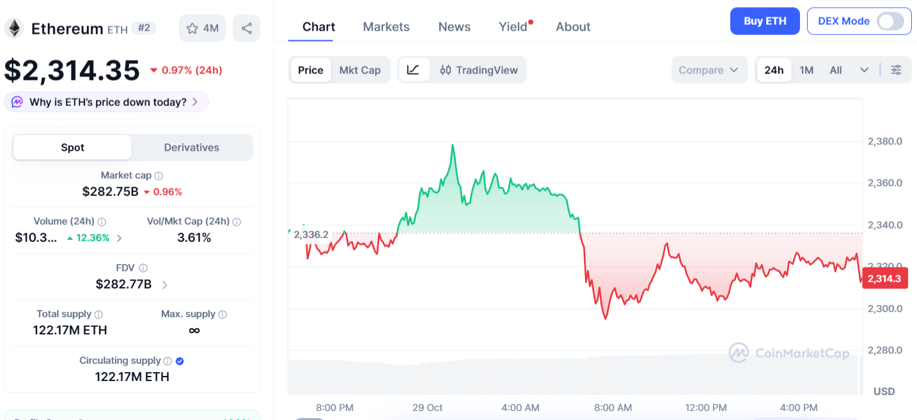This screenshot has width=917, height=420.
Task: Set chart range to 1M
Action: pos(806,70)
